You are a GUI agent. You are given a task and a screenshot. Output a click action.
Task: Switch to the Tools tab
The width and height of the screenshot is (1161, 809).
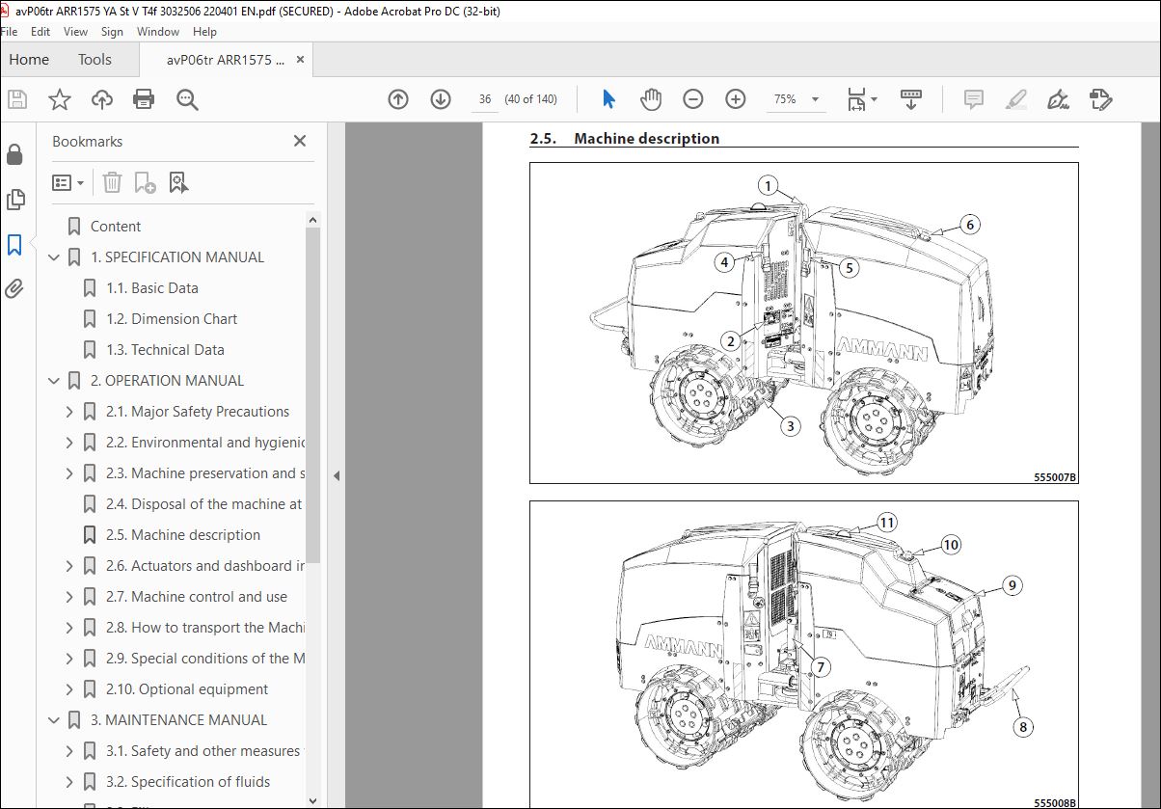click(x=94, y=60)
